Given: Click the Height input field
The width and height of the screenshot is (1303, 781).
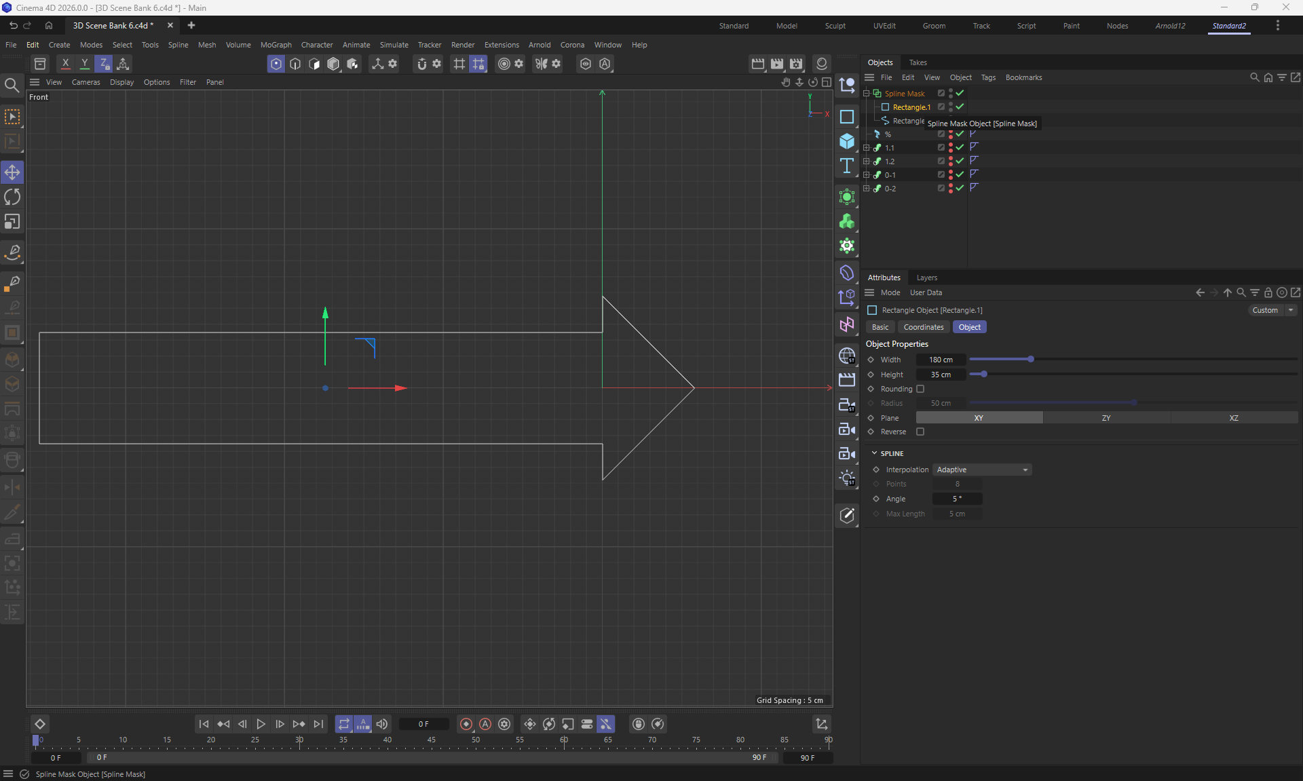Looking at the screenshot, I should point(941,375).
